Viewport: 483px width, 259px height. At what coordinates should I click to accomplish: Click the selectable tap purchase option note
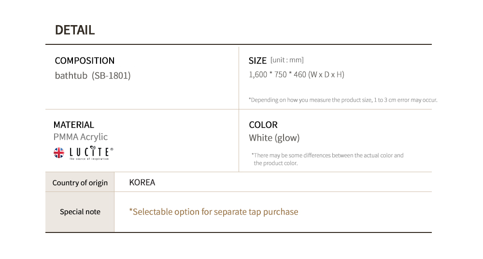click(x=213, y=212)
